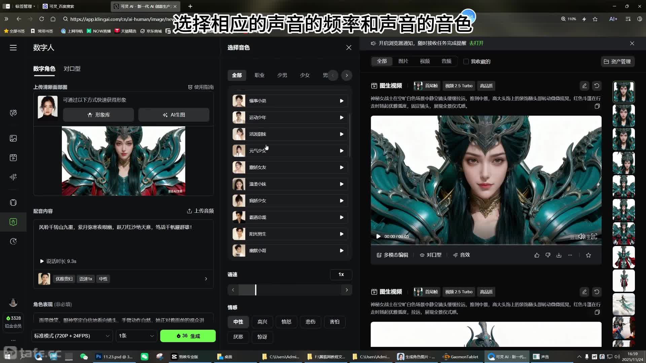The height and width of the screenshot is (363, 646).
Task: Select the 高兴 emotion option
Action: tap(262, 322)
